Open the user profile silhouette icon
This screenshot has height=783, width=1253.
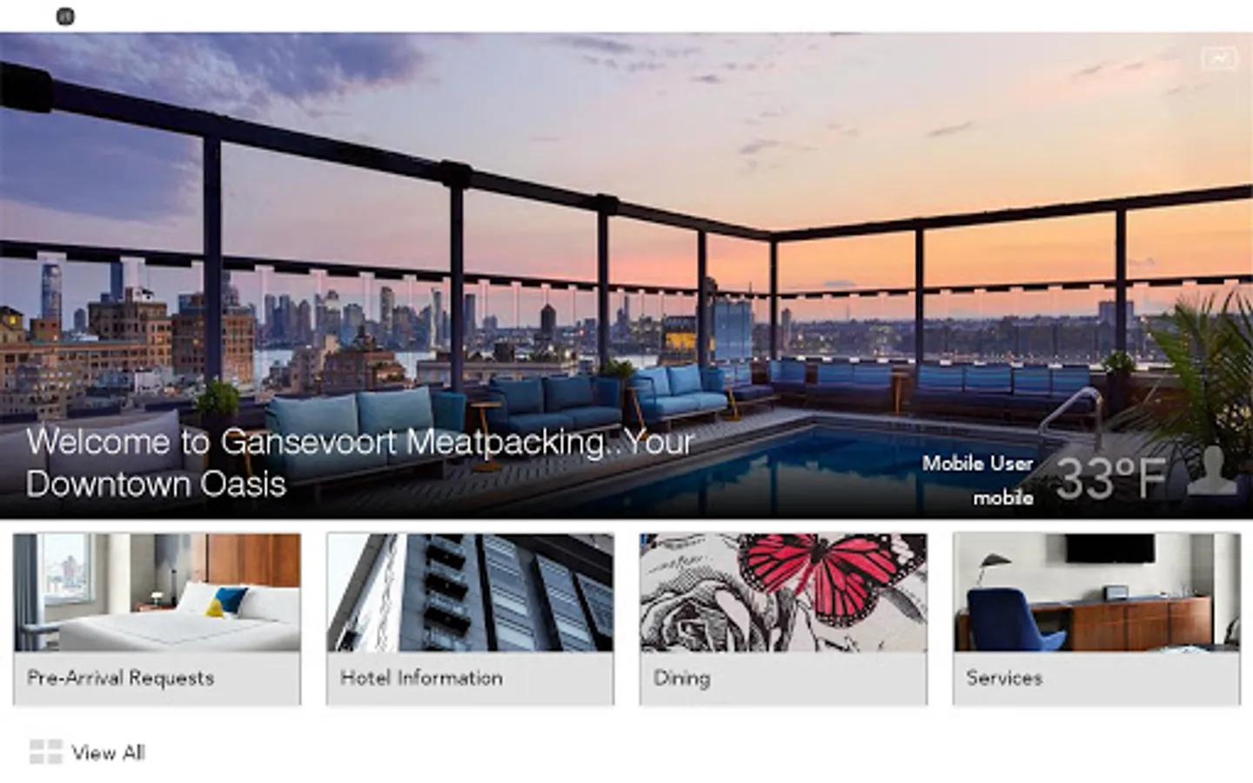1213,472
